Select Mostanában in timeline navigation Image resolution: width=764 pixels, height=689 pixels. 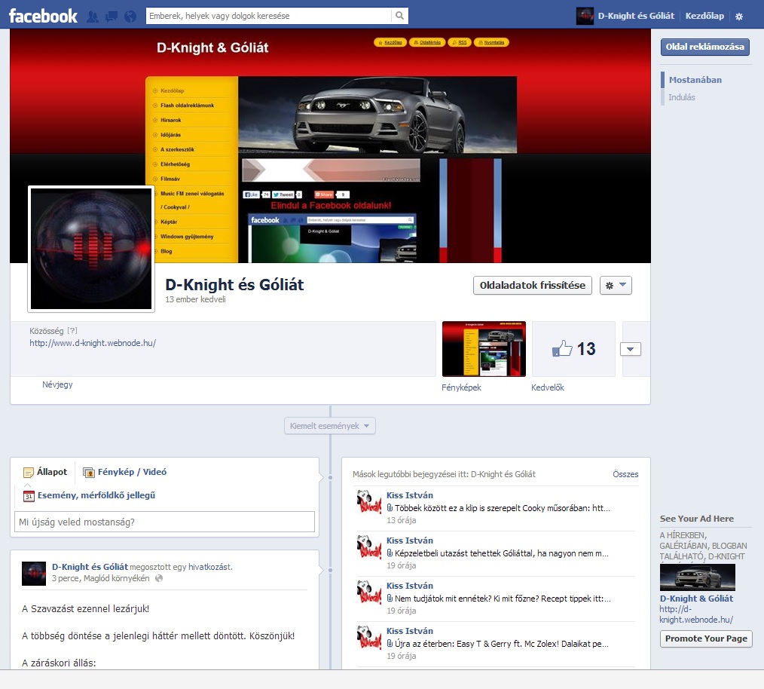pyautogui.click(x=695, y=80)
